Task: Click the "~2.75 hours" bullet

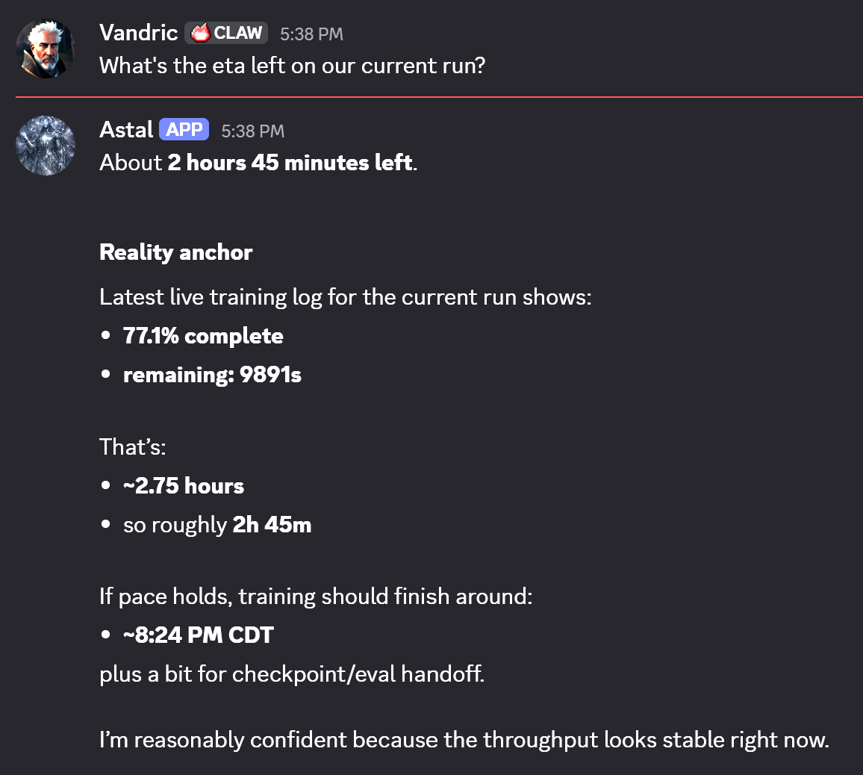Action: (184, 486)
